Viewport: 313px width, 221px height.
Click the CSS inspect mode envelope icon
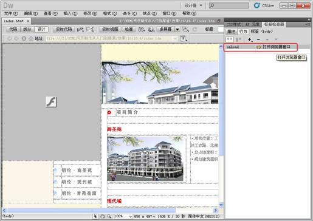click(90, 30)
